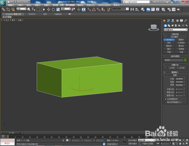Click the Bind to Space Warp icon

(x=13, y=9)
